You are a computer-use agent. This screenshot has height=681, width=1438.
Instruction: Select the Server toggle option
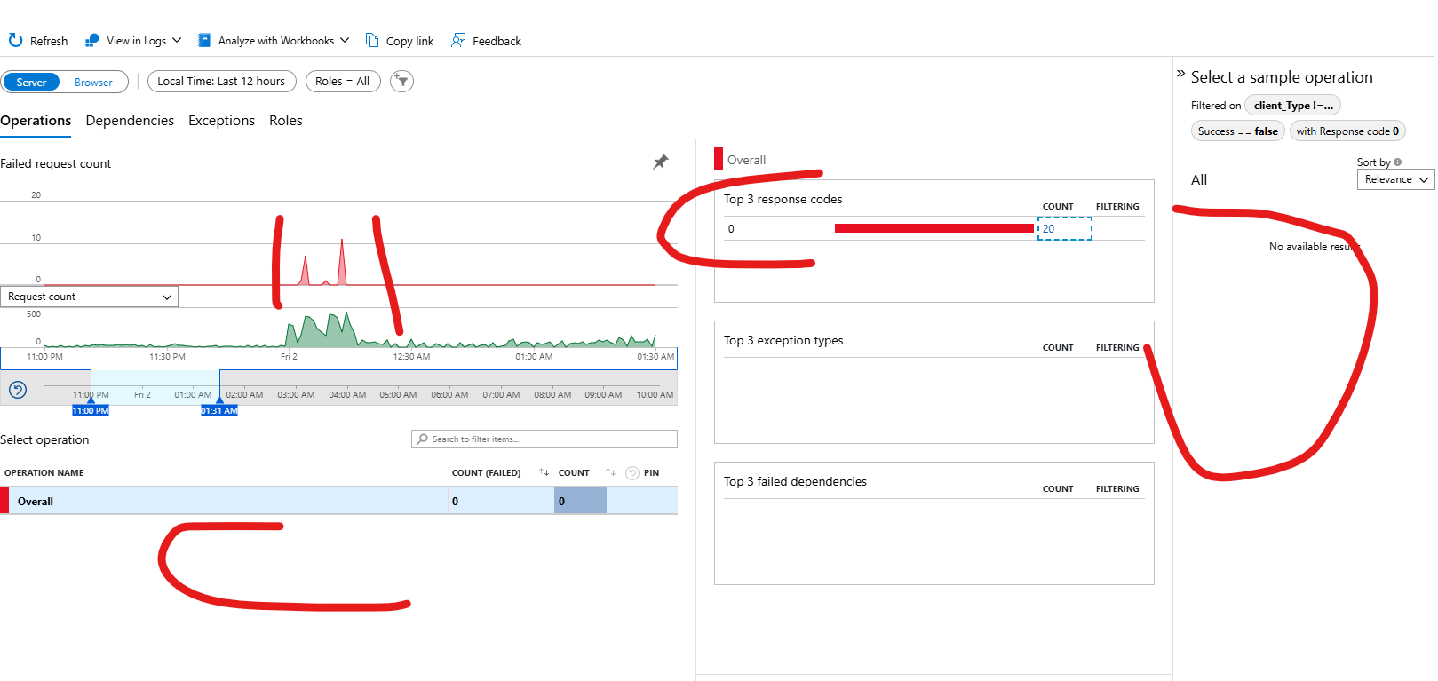click(x=31, y=82)
